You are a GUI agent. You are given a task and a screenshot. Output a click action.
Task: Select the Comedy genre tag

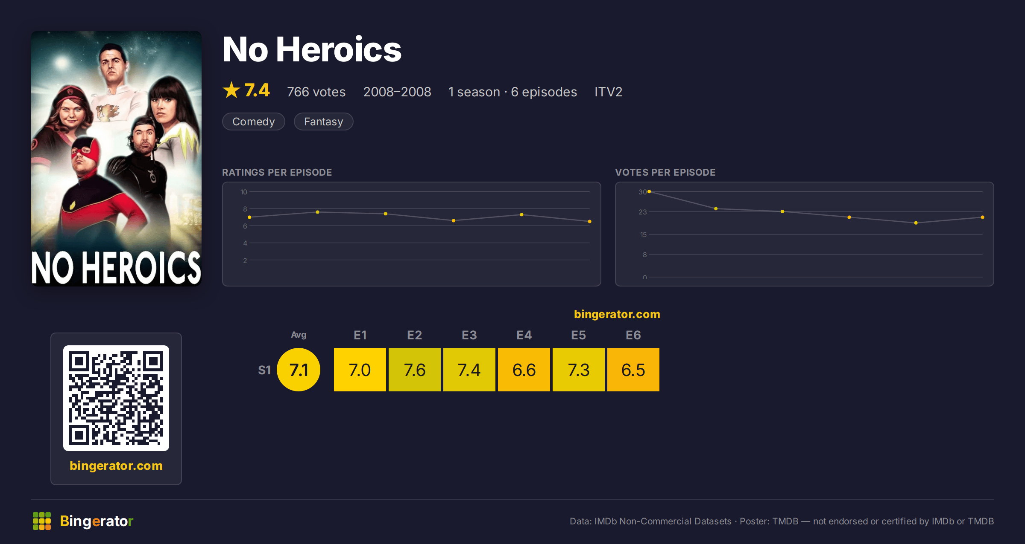click(x=254, y=122)
